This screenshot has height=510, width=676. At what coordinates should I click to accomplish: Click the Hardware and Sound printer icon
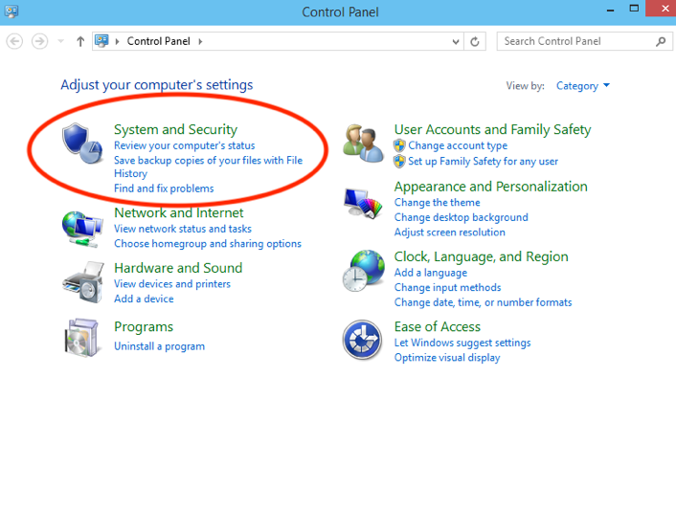pos(82,282)
